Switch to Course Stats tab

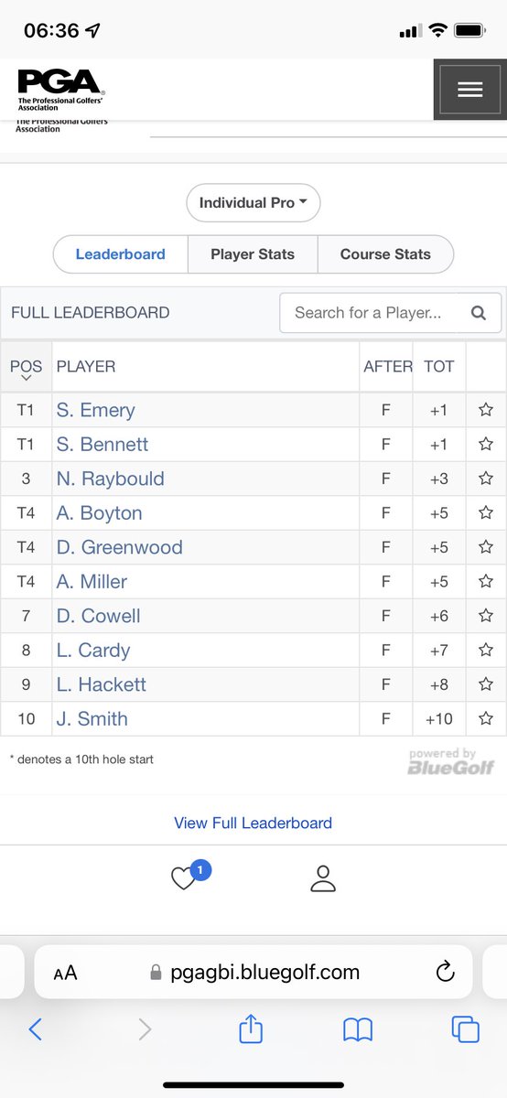click(385, 254)
